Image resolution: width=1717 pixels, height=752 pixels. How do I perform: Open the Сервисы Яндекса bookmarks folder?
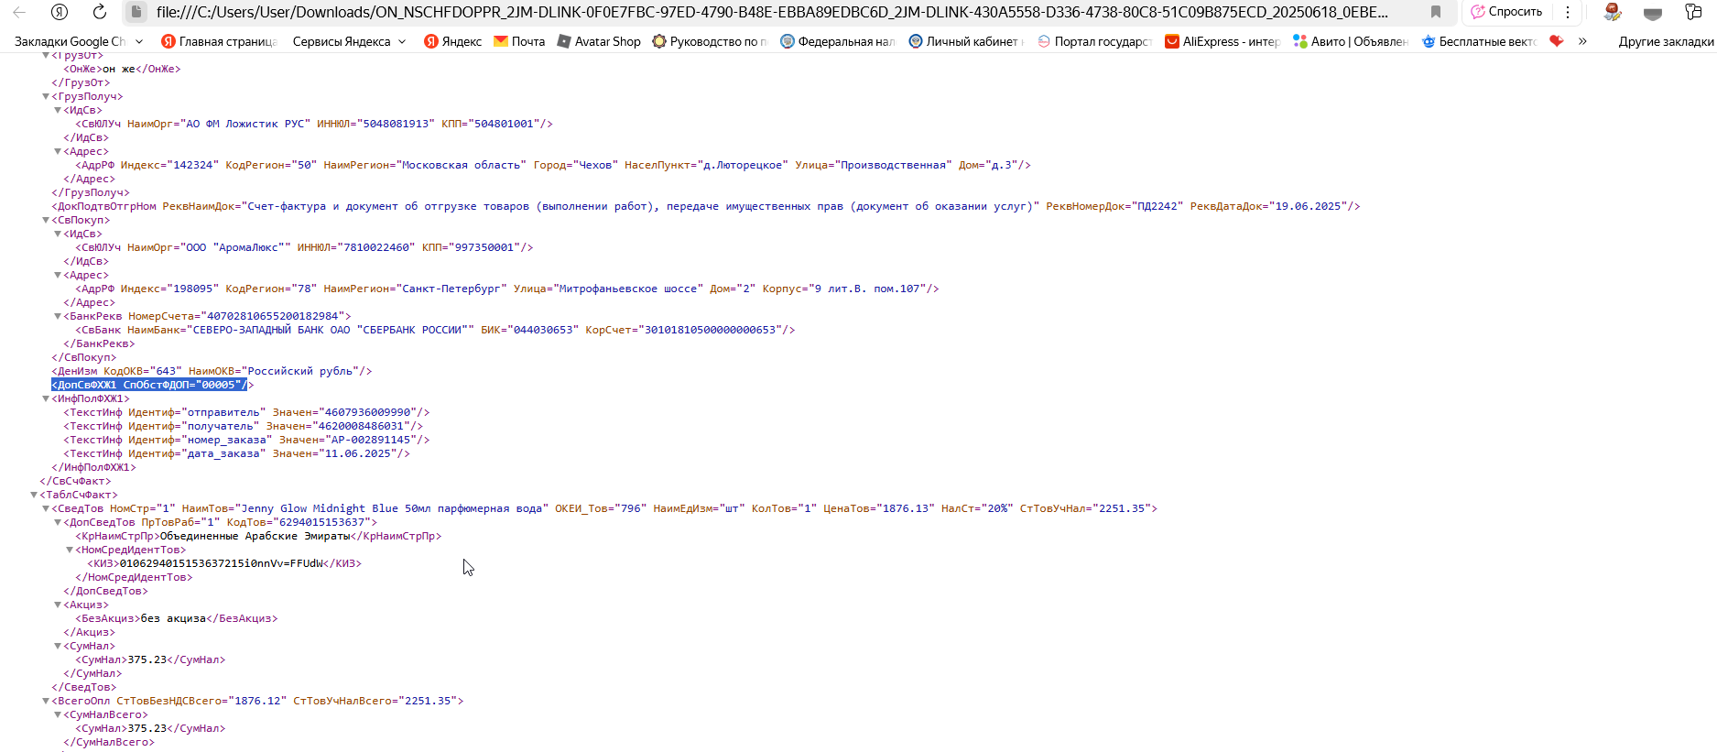349,41
